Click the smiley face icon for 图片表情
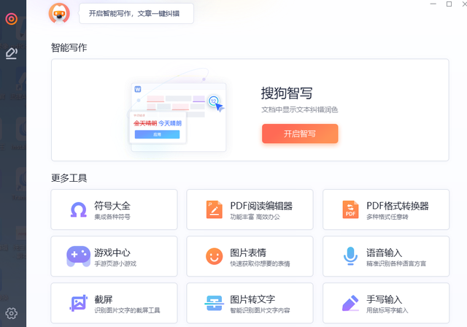467x327 pixels. (x=214, y=256)
